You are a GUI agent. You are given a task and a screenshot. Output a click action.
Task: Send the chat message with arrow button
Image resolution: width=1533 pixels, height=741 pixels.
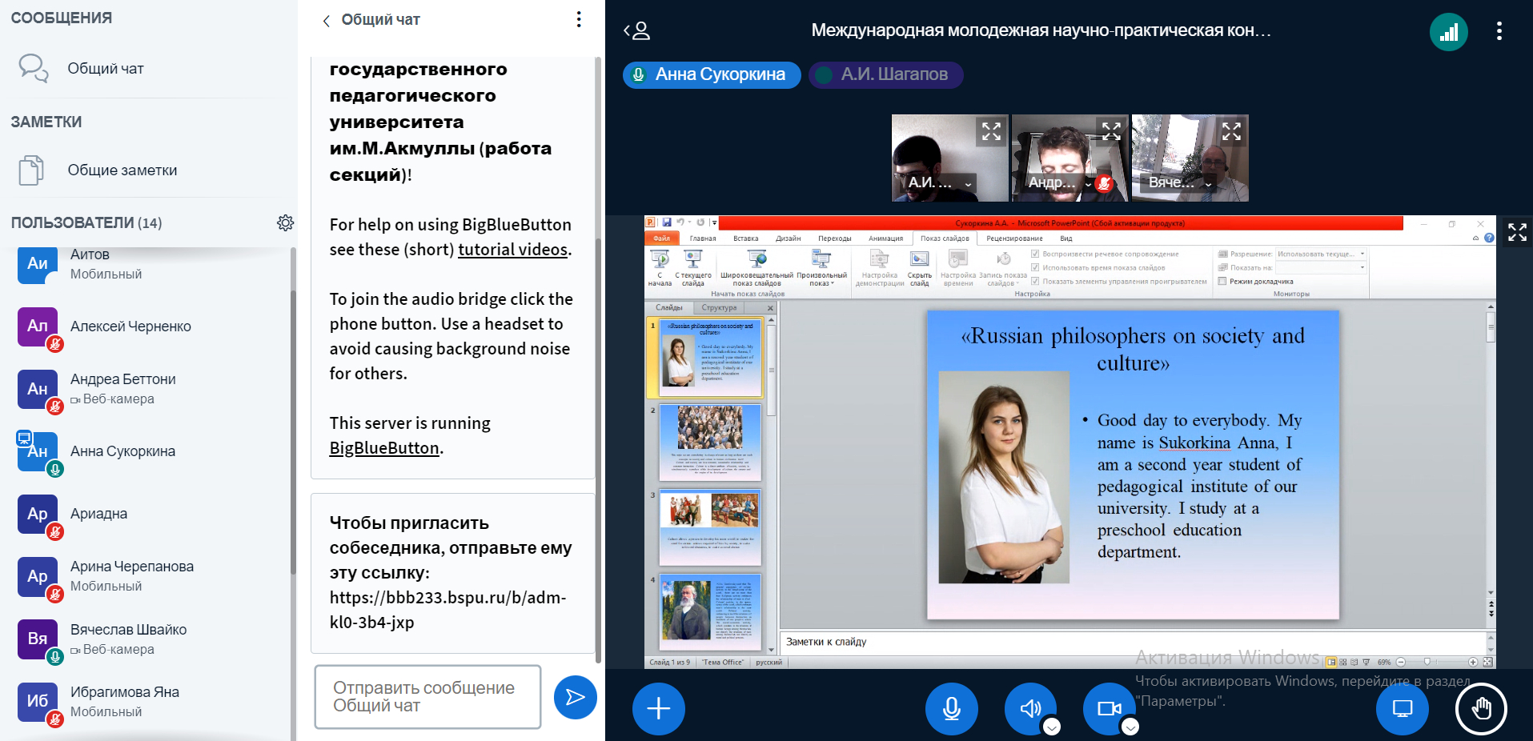tap(575, 697)
